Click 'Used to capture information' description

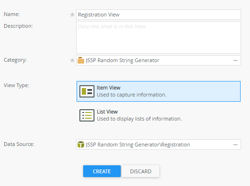coord(132,95)
